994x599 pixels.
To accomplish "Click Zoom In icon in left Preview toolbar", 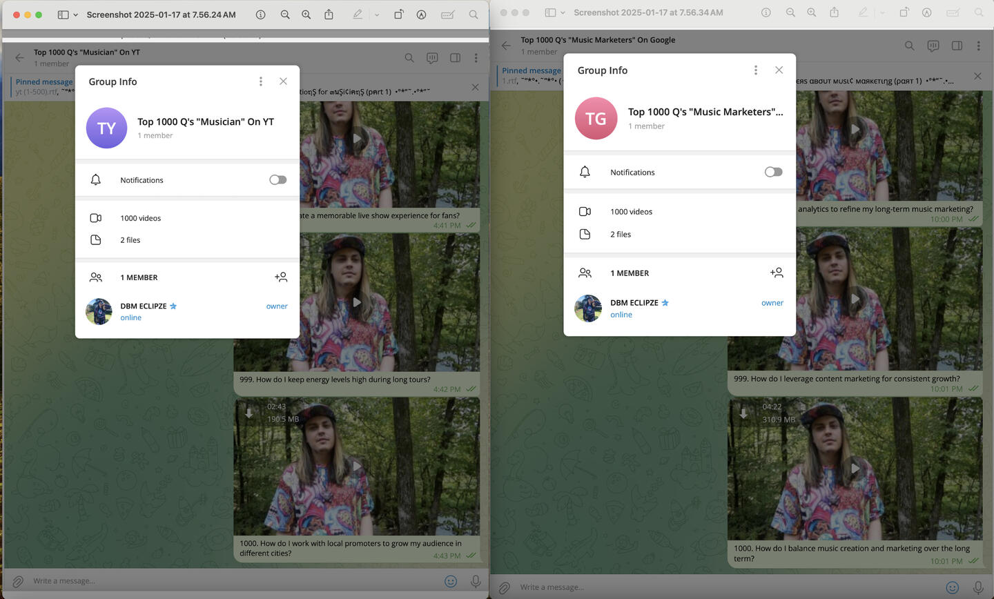I will (x=306, y=14).
